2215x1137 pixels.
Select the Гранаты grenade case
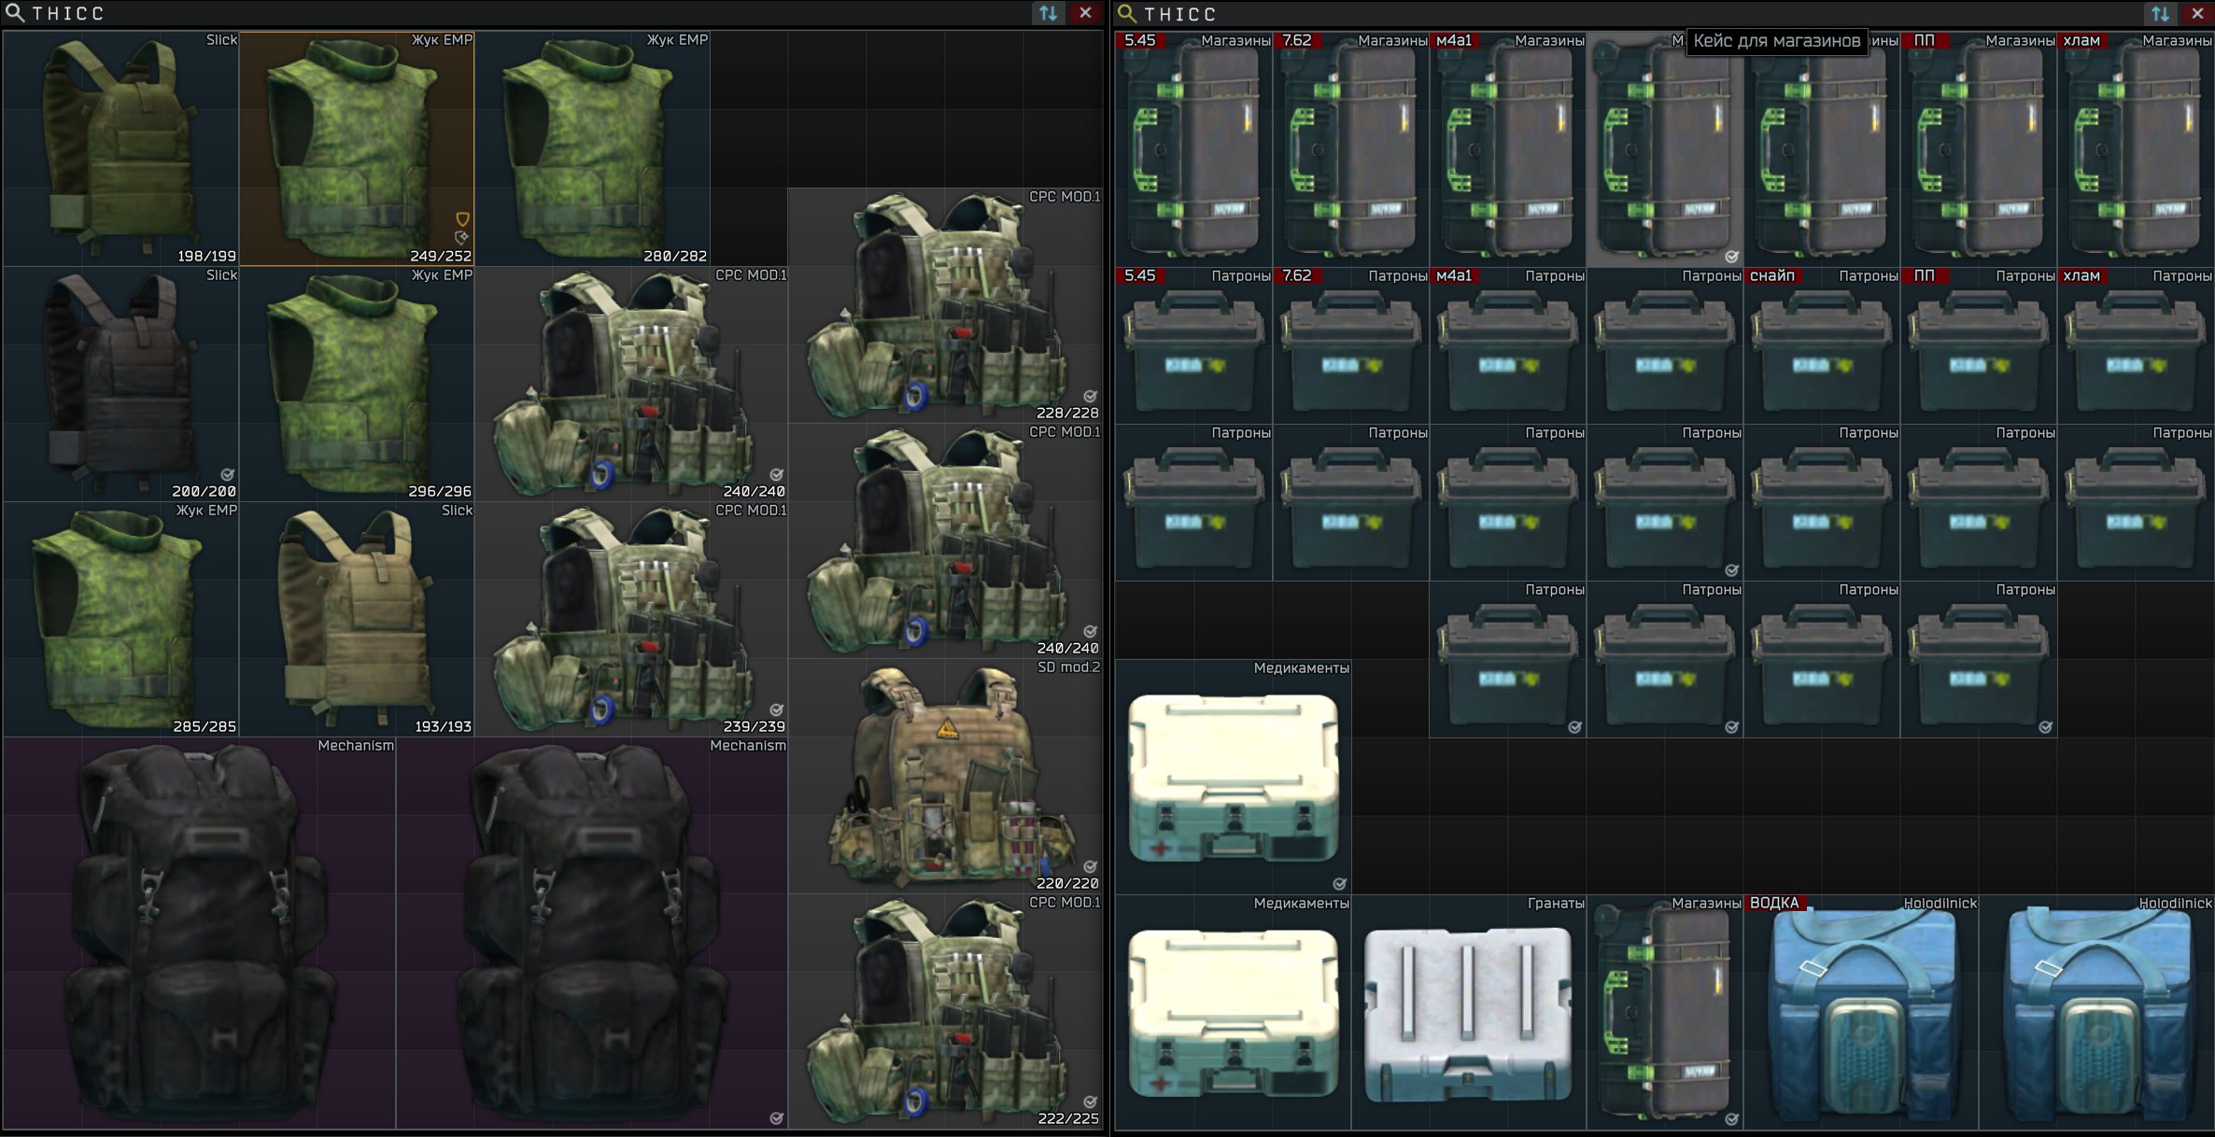(1468, 1013)
